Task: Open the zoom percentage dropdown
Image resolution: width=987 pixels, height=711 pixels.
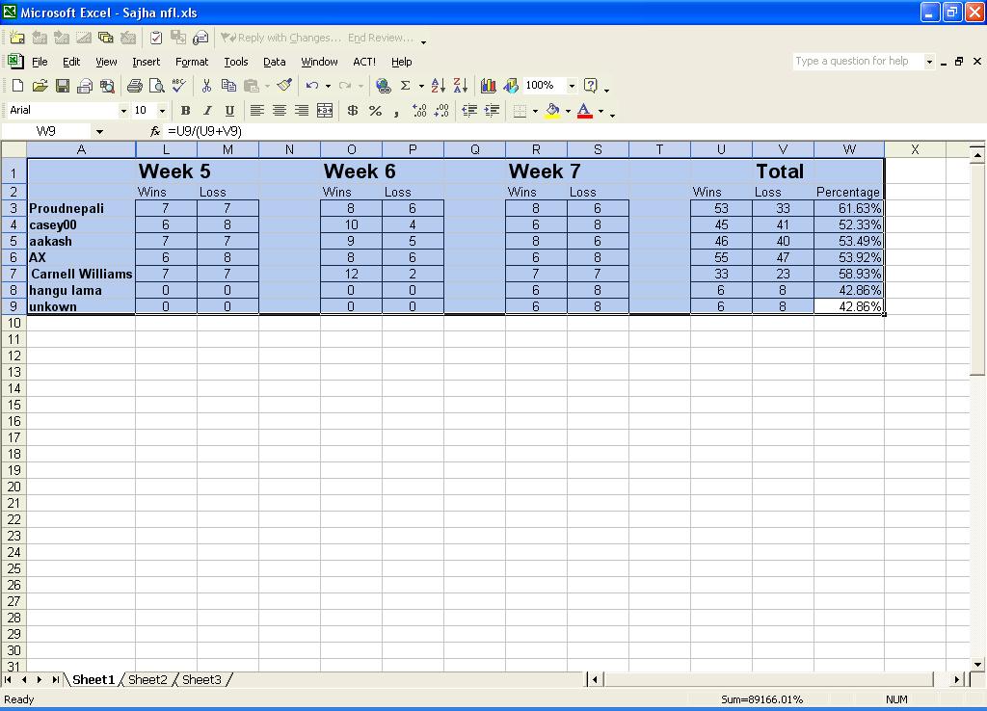Action: pos(572,86)
